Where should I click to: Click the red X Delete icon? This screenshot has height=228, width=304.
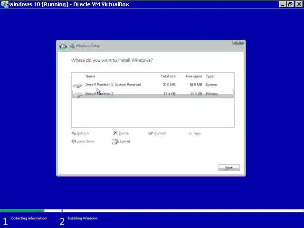coord(115,133)
